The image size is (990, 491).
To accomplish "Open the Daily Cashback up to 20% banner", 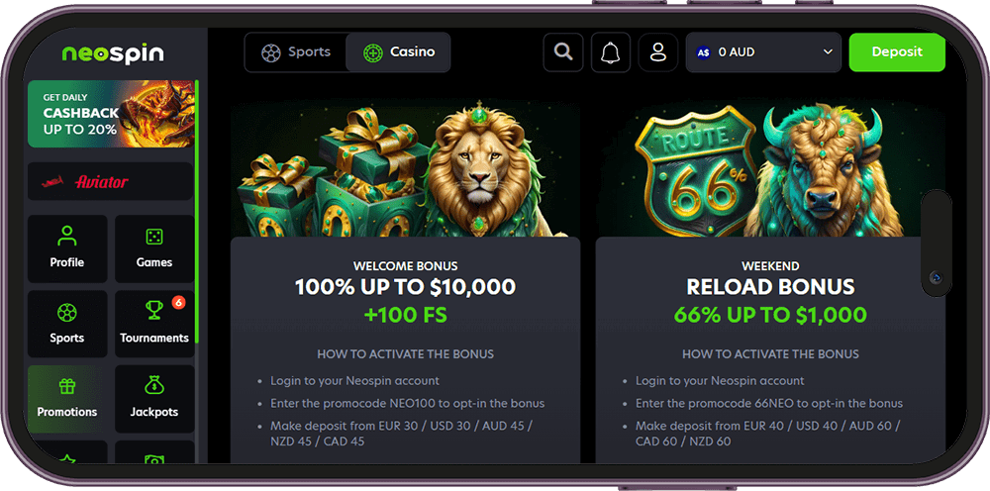I will [x=111, y=114].
